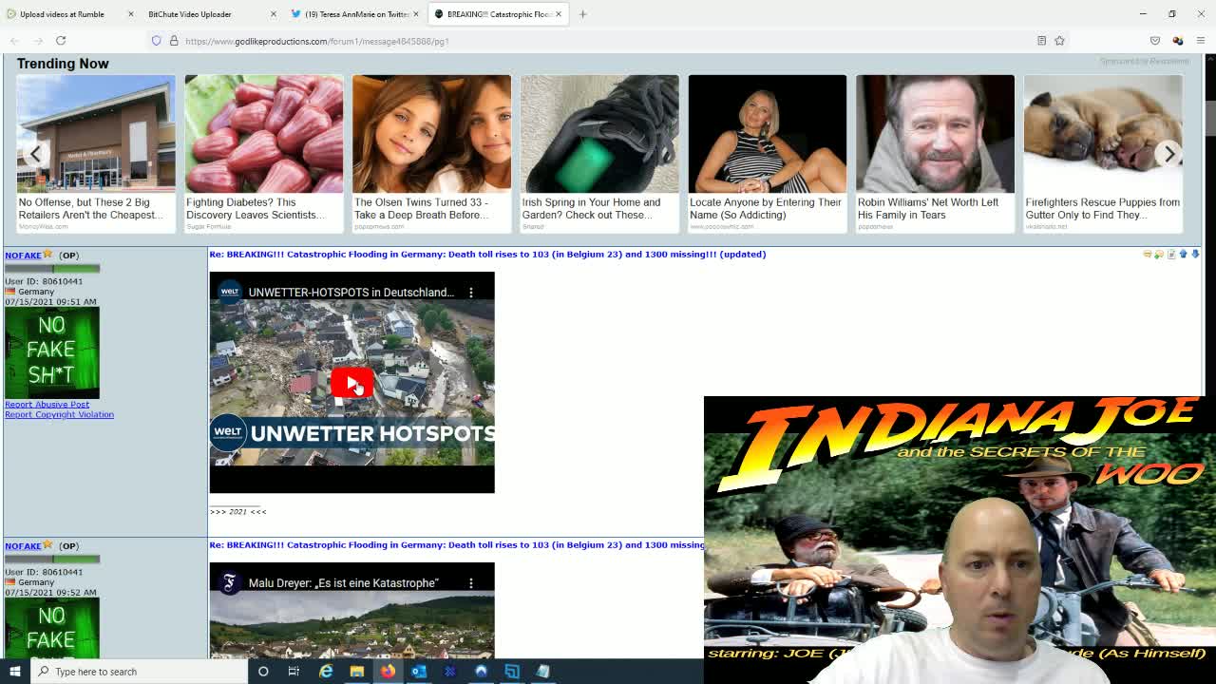Click Windows search box Type here to search
This screenshot has width=1216, height=684.
point(138,672)
